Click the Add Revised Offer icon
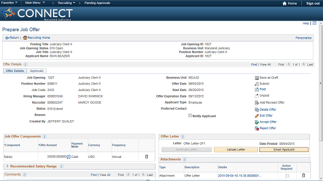This screenshot has width=323, height=181. click(257, 103)
